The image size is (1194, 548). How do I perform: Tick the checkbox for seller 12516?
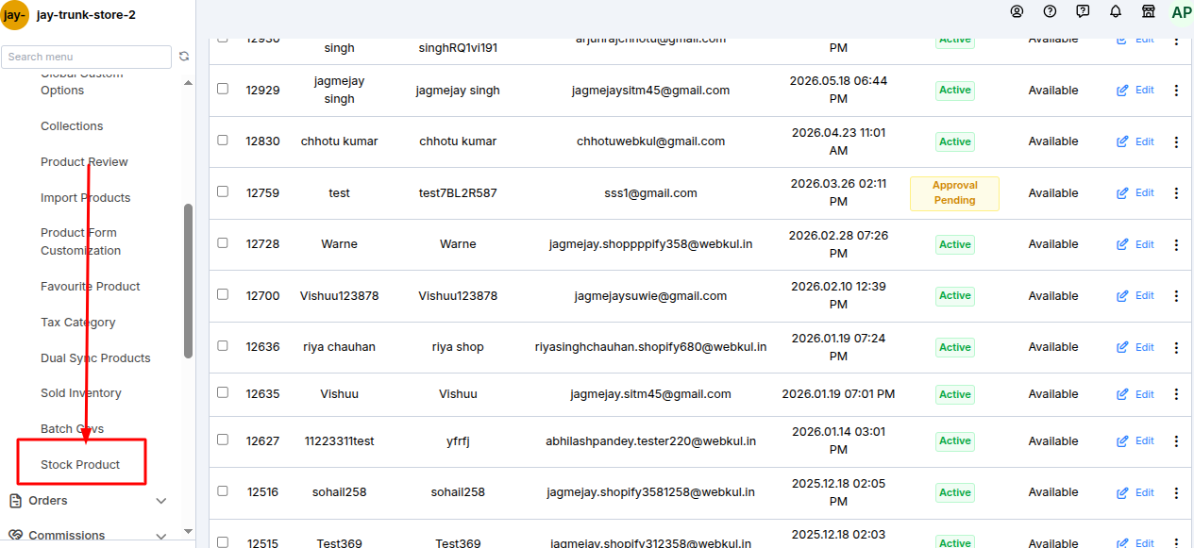pyautogui.click(x=223, y=490)
